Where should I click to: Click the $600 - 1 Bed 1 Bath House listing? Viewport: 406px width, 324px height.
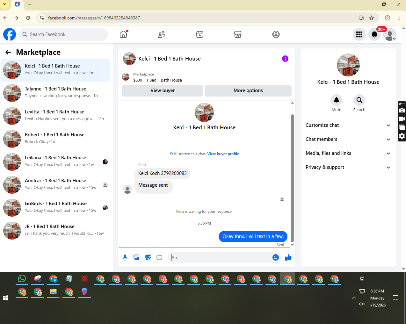157,80
